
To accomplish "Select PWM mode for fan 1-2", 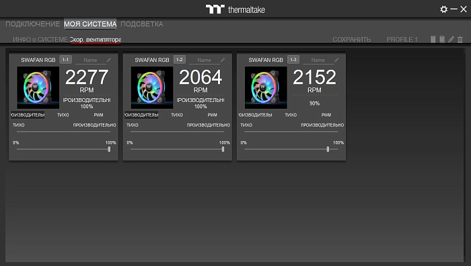I will coord(213,115).
